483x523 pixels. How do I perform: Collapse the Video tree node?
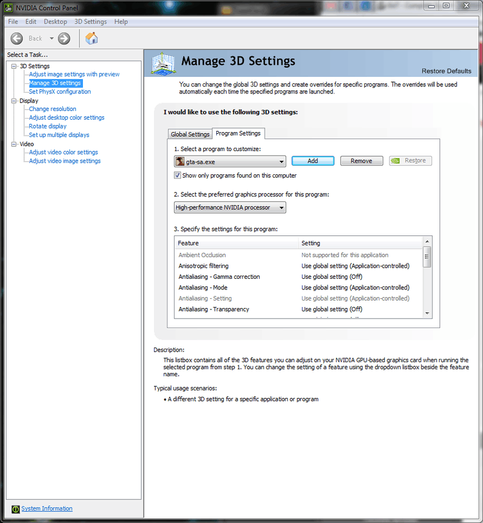point(14,144)
